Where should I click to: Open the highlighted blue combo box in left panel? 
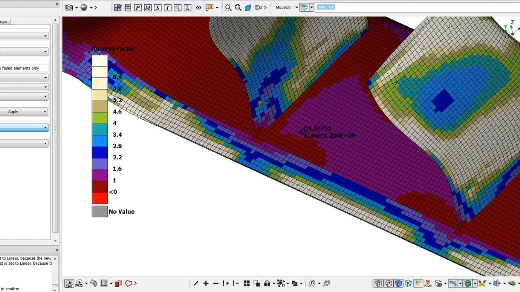point(24,128)
